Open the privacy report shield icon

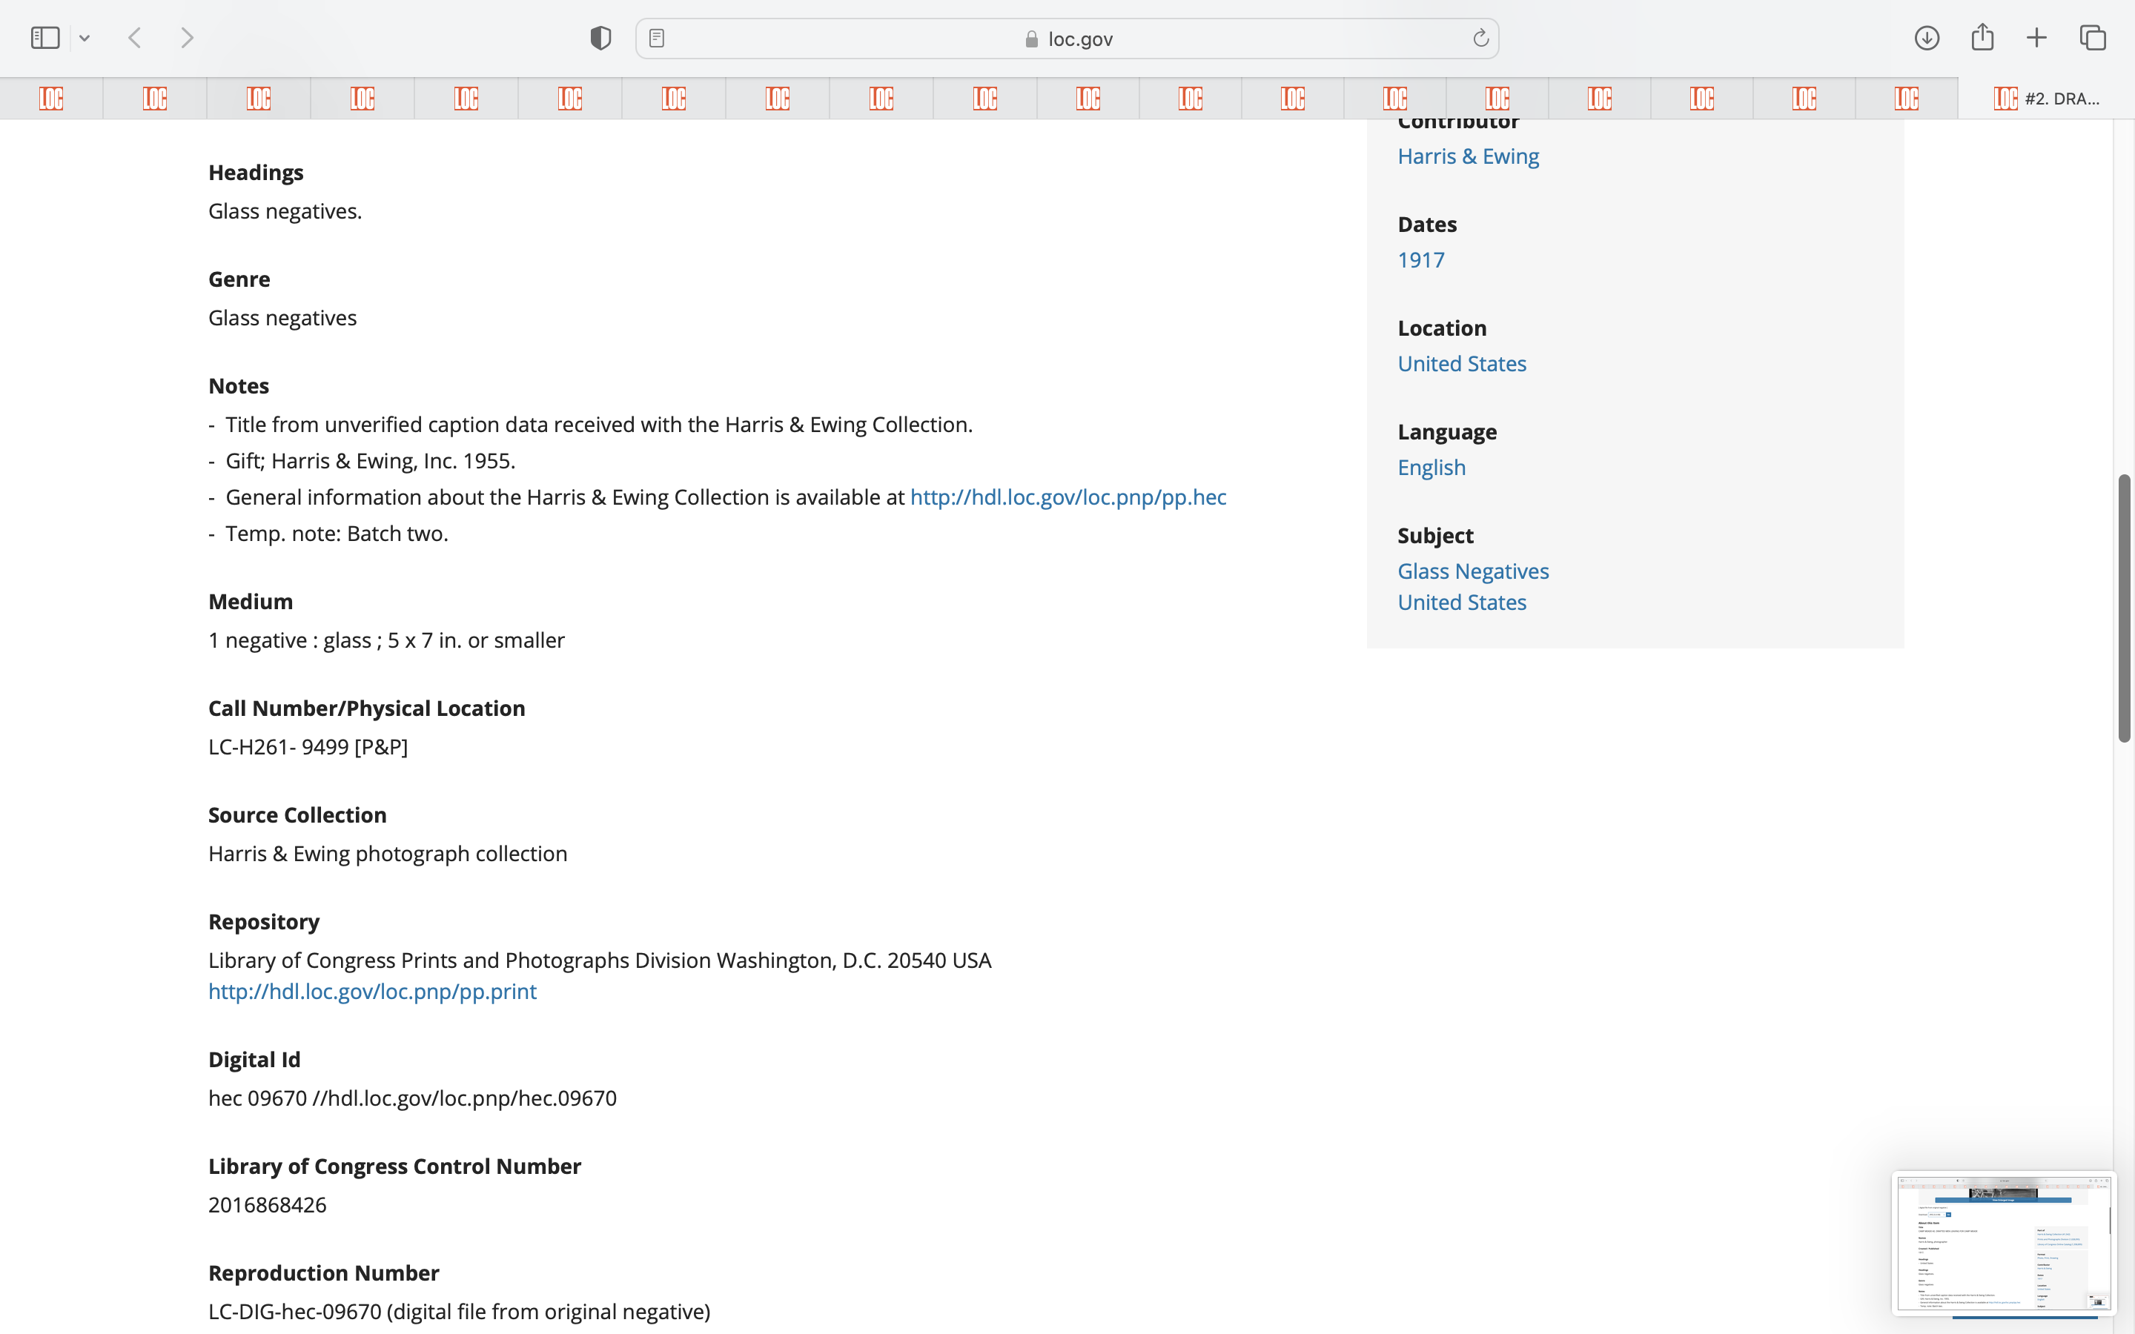[x=600, y=38]
